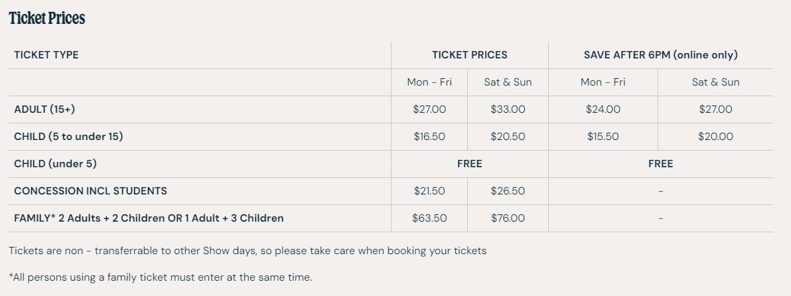791x296 pixels.
Task: Select the TICKET TYPE column header
Action: pos(46,55)
